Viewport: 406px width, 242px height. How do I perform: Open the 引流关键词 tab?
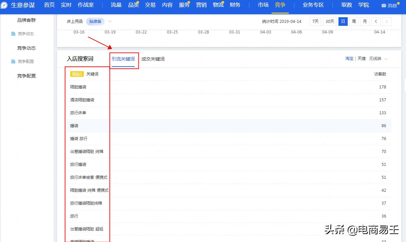[x=123, y=59]
